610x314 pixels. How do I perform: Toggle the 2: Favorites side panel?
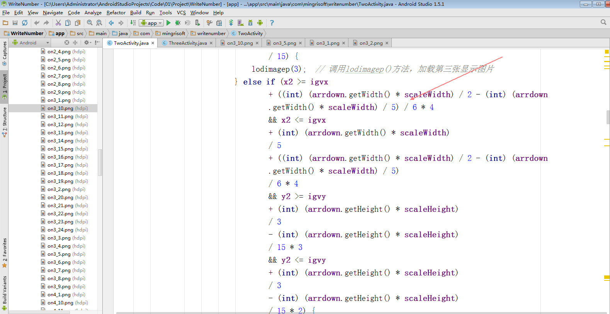(x=4, y=253)
